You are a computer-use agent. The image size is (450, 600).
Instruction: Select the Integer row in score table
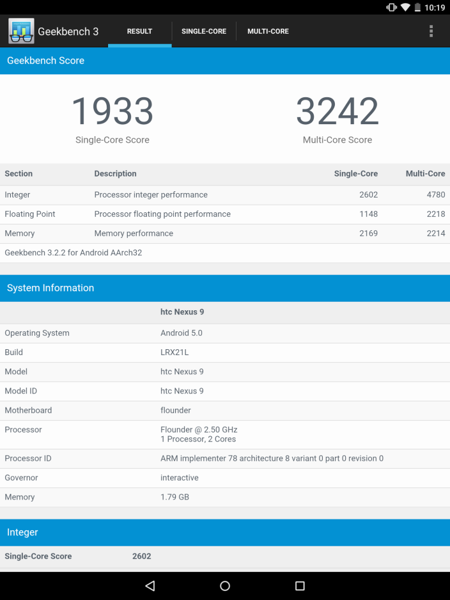click(x=225, y=195)
